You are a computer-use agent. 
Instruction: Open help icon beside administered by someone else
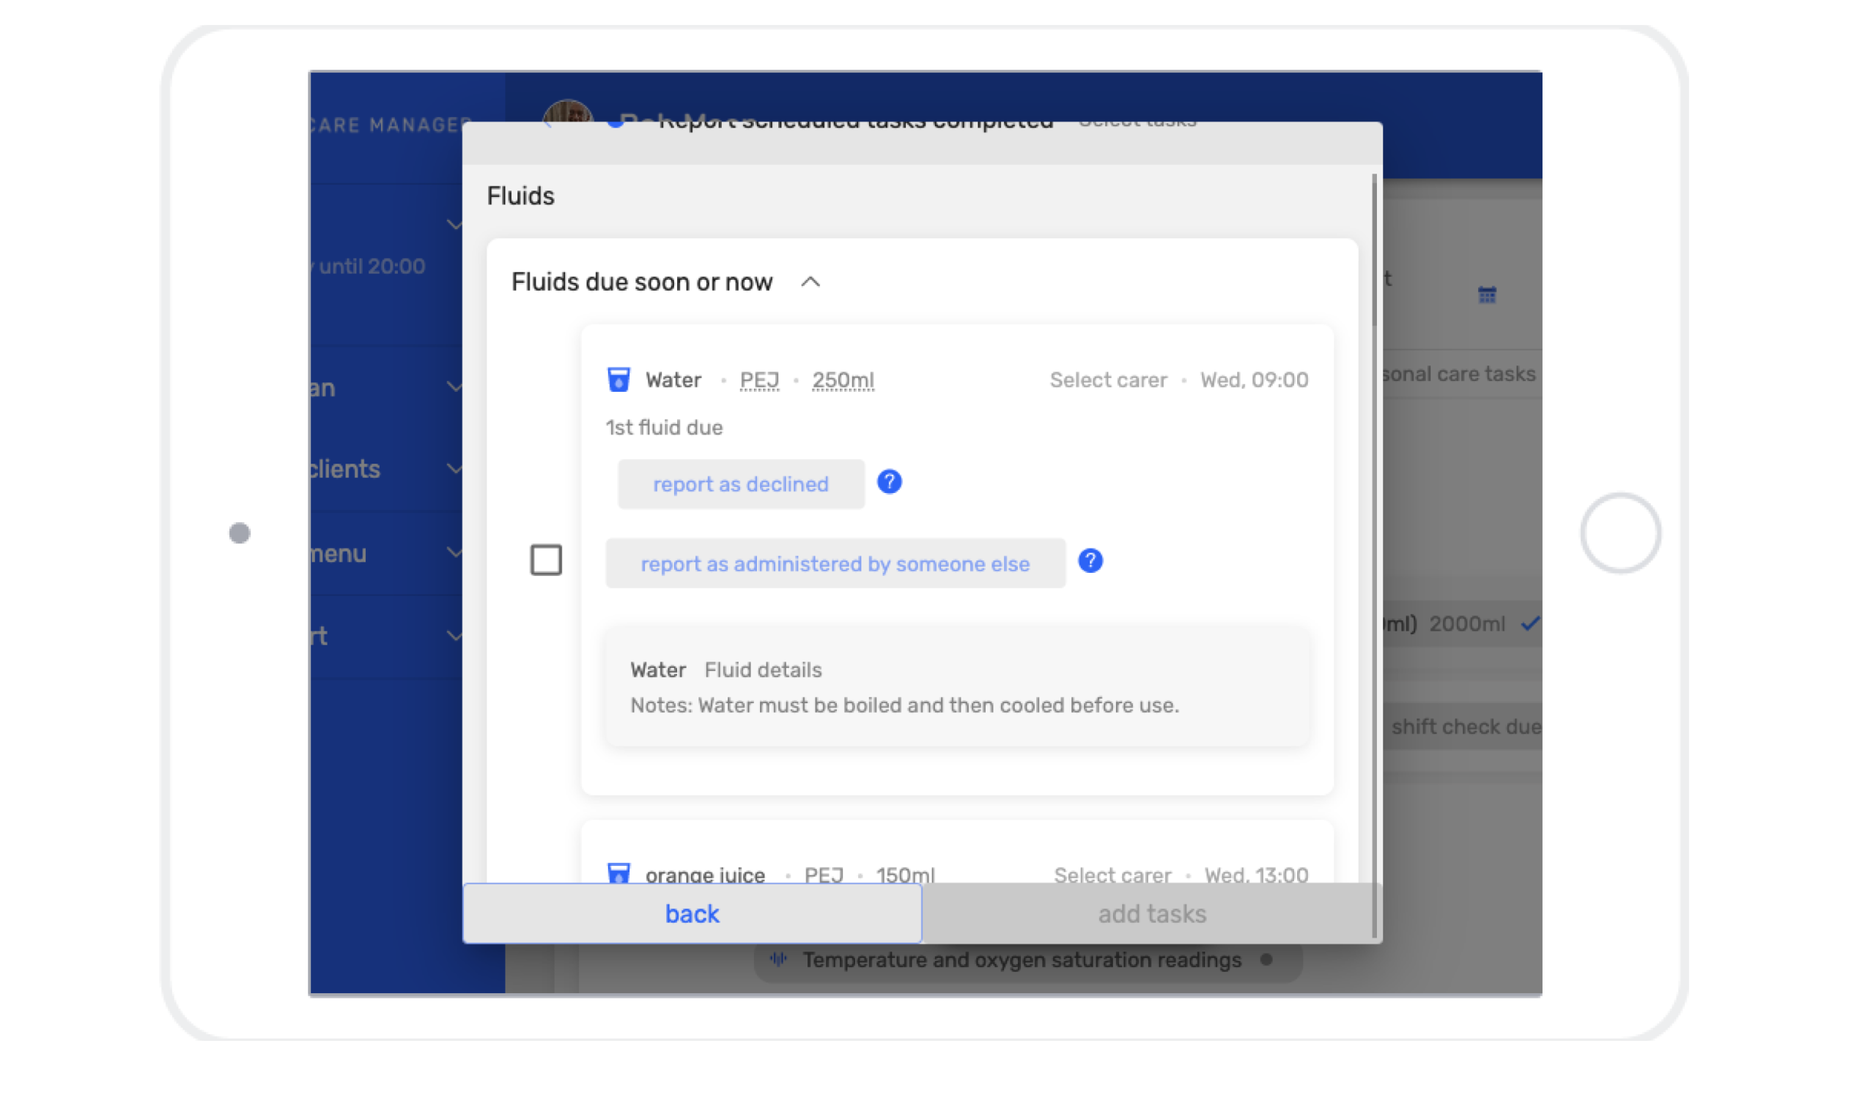1090,561
